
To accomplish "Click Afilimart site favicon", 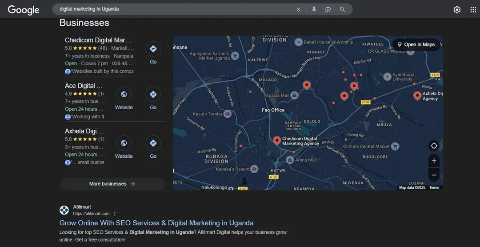I will 64,210.
